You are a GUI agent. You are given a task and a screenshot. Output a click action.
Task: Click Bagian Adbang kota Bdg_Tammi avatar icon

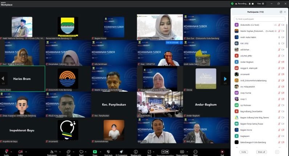click(x=236, y=118)
